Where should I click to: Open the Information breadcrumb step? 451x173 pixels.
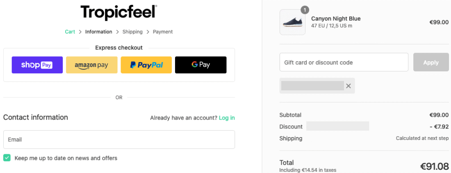(x=98, y=32)
